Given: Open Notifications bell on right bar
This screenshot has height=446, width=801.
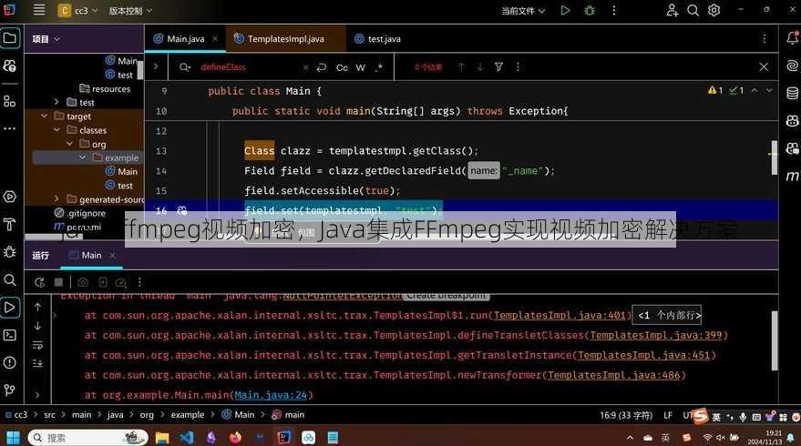Looking at the screenshot, I should tap(792, 37).
